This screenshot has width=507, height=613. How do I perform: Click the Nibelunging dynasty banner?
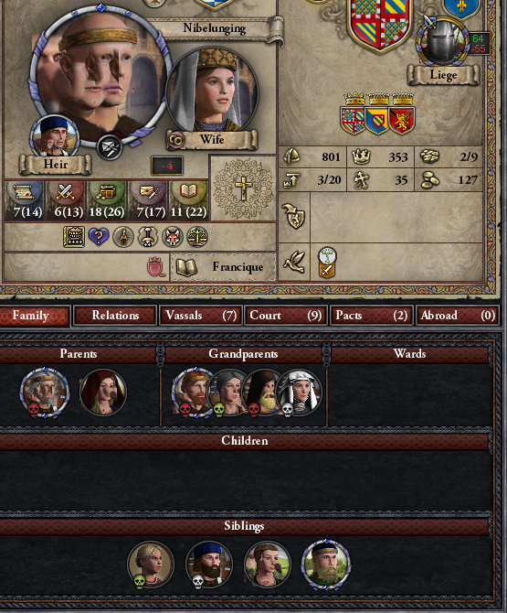tap(215, 28)
